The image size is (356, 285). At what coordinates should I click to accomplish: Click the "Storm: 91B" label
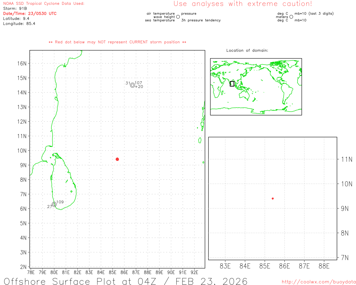click(15, 9)
